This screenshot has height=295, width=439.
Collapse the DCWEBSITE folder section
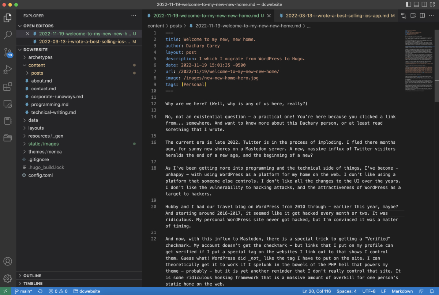[x=79, y=50]
